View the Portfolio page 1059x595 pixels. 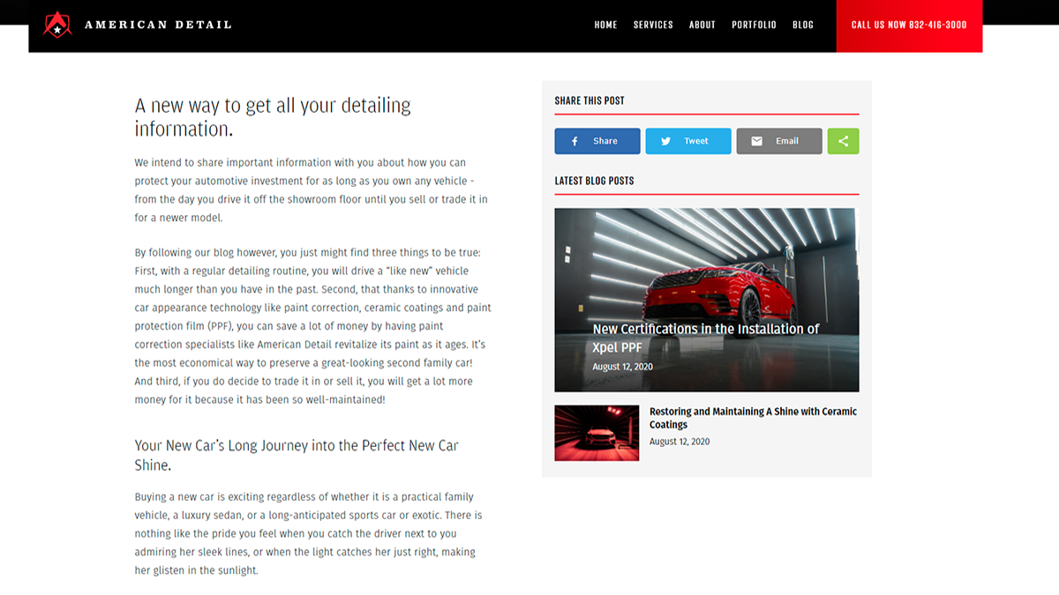pyautogui.click(x=754, y=25)
